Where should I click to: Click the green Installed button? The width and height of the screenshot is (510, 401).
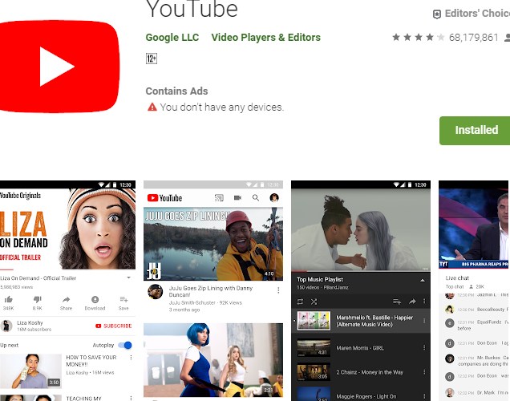[475, 131]
